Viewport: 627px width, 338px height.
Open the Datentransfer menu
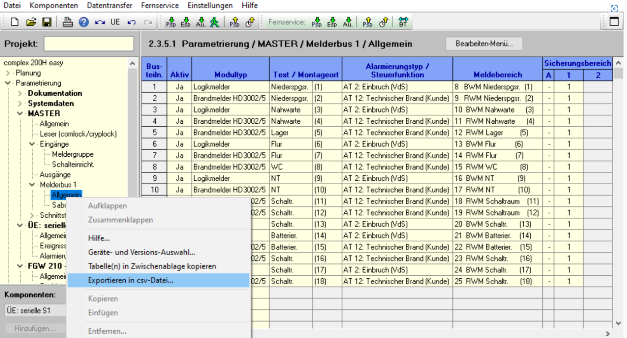coord(110,6)
